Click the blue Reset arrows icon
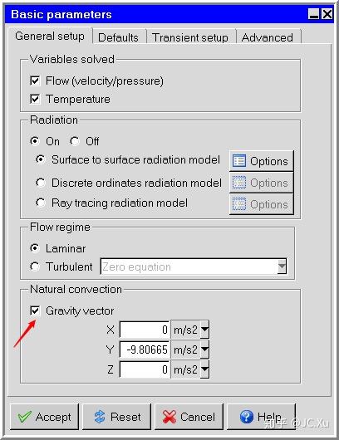The width and height of the screenshot is (339, 440). (x=100, y=417)
